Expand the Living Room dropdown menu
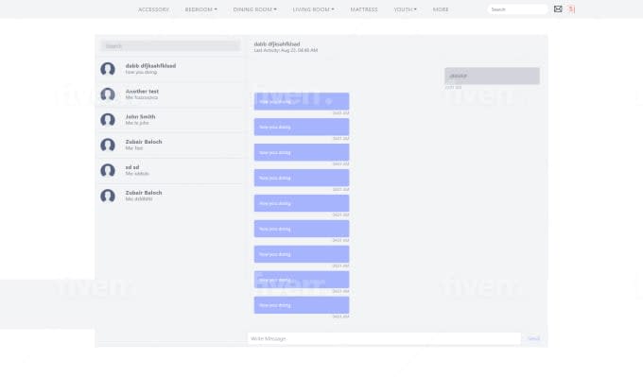Screen dimensions: 643x377 (x=313, y=9)
